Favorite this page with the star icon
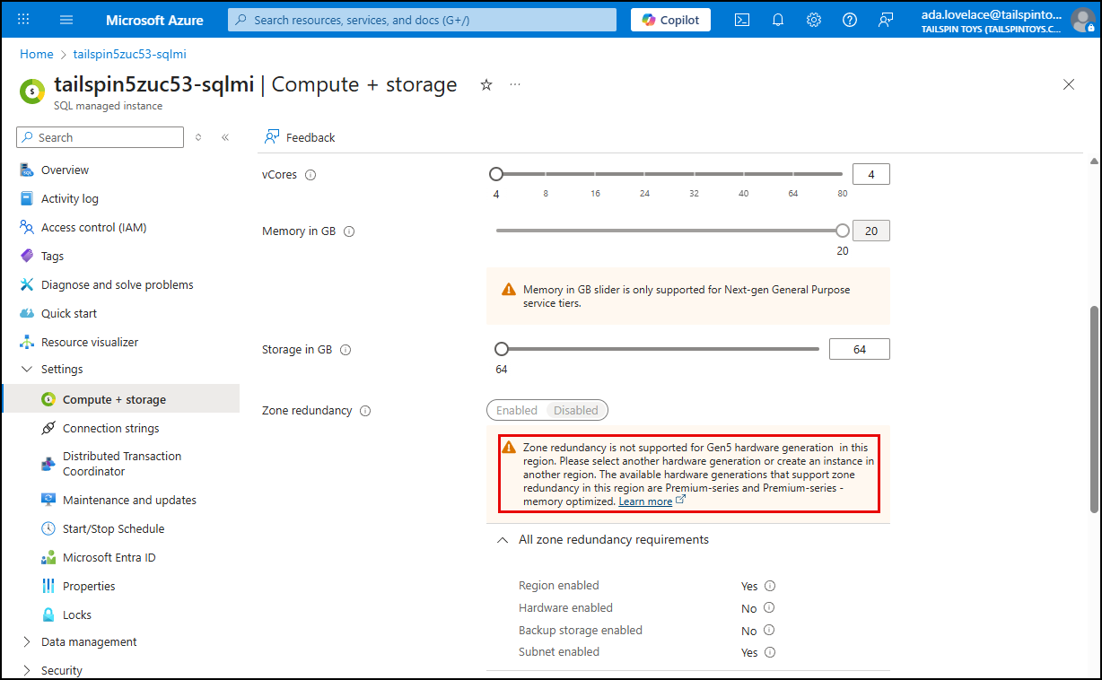Screen dimensions: 1102x680 click(486, 84)
